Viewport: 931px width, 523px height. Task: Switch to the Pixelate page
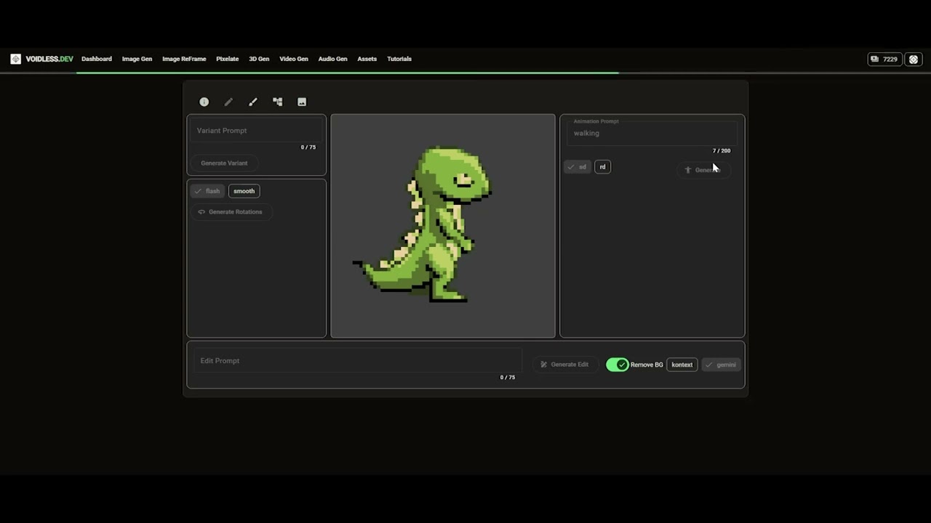tap(228, 59)
